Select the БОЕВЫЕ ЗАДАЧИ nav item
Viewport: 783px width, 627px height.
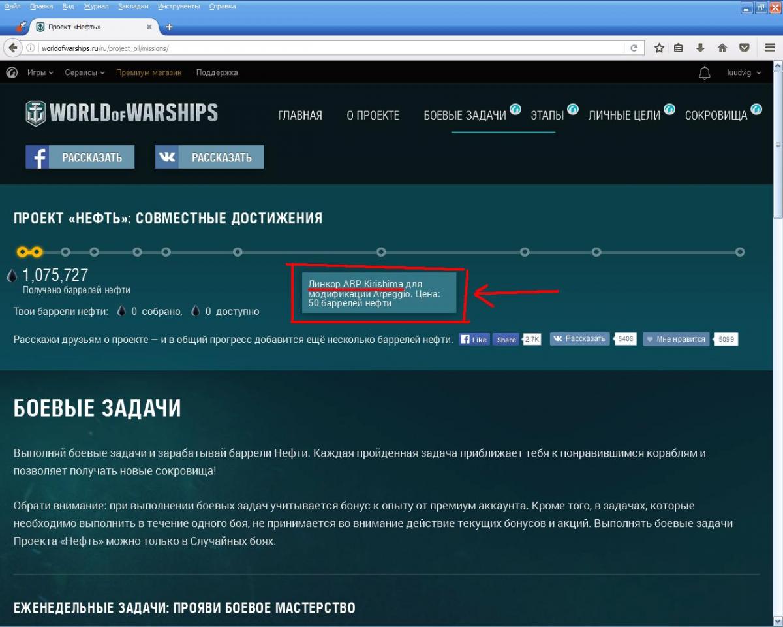pos(465,116)
